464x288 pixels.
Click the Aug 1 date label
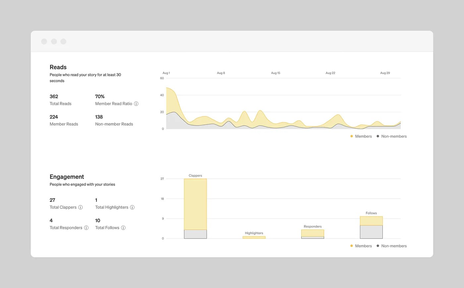pyautogui.click(x=166, y=73)
